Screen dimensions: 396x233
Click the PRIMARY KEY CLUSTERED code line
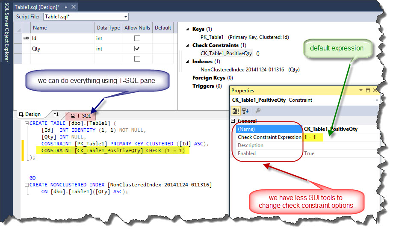point(125,144)
